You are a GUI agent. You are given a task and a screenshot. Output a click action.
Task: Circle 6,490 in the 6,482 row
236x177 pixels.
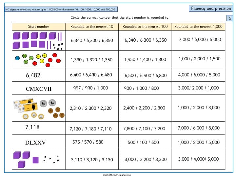coord(91,75)
